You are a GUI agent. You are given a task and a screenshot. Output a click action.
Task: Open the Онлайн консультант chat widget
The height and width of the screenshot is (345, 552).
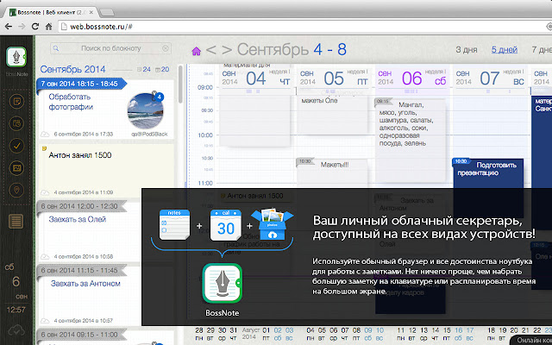[531, 340]
